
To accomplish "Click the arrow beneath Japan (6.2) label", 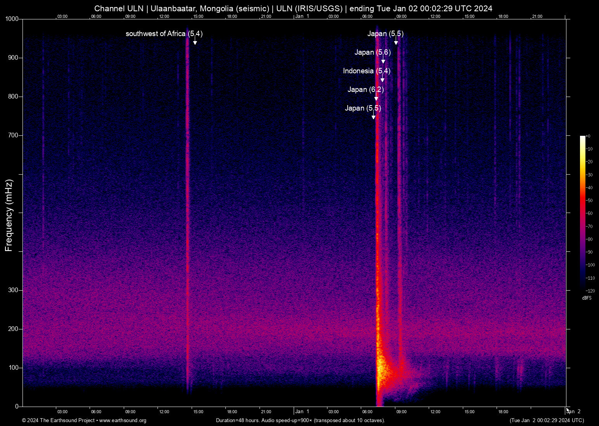I will (x=376, y=98).
